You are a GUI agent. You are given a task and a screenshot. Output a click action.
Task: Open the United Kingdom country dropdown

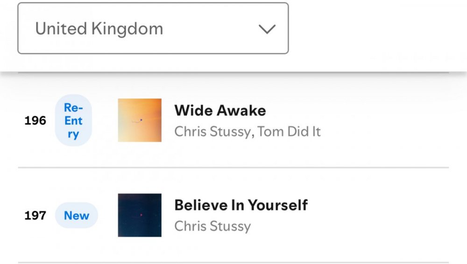coord(153,28)
